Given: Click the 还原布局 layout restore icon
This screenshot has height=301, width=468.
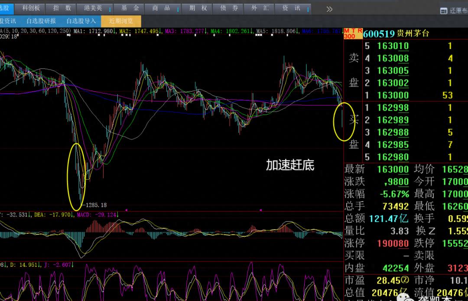Looking at the screenshot, I should coord(443,10).
